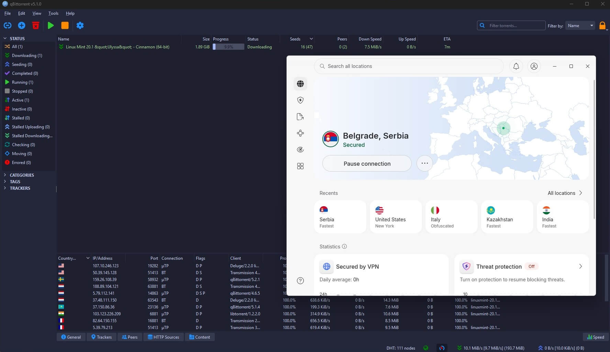Open VPN user account icon
Viewport: 610px width, 352px height.
pos(534,66)
